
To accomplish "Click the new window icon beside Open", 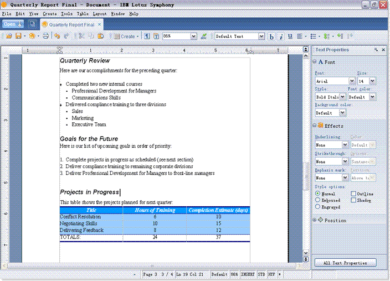I will coord(32,24).
